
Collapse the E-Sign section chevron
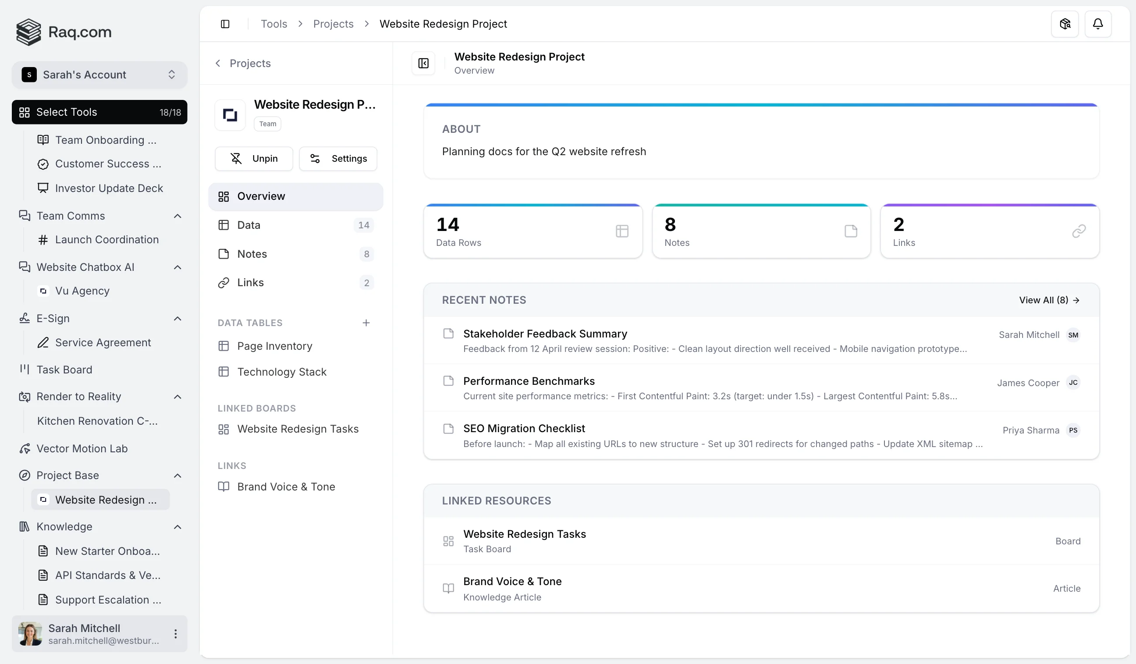coord(177,319)
